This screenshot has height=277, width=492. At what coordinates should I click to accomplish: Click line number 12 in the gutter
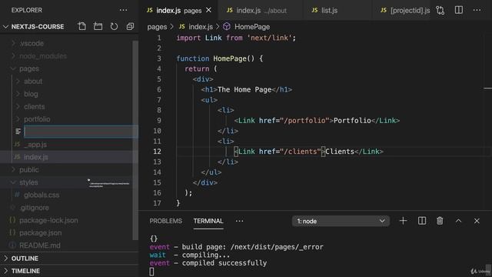pos(157,152)
